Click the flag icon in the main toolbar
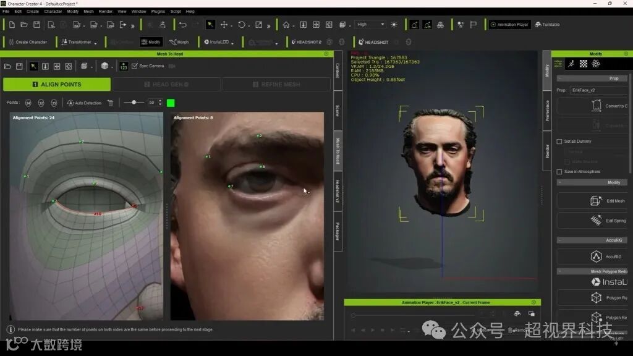The height and width of the screenshot is (356, 633). point(474,25)
